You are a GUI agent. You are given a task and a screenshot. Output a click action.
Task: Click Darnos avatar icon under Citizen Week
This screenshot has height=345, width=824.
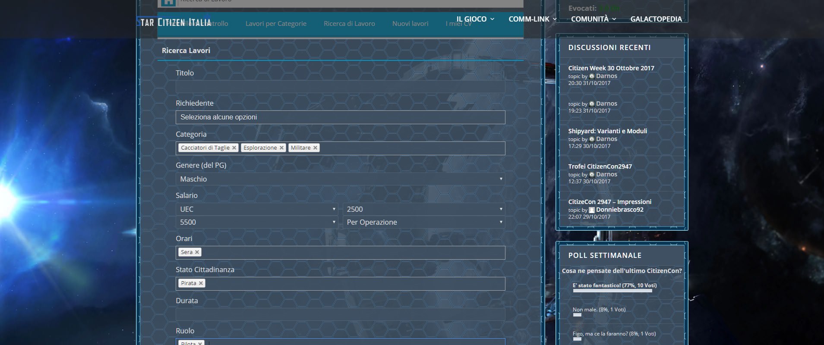(592, 76)
